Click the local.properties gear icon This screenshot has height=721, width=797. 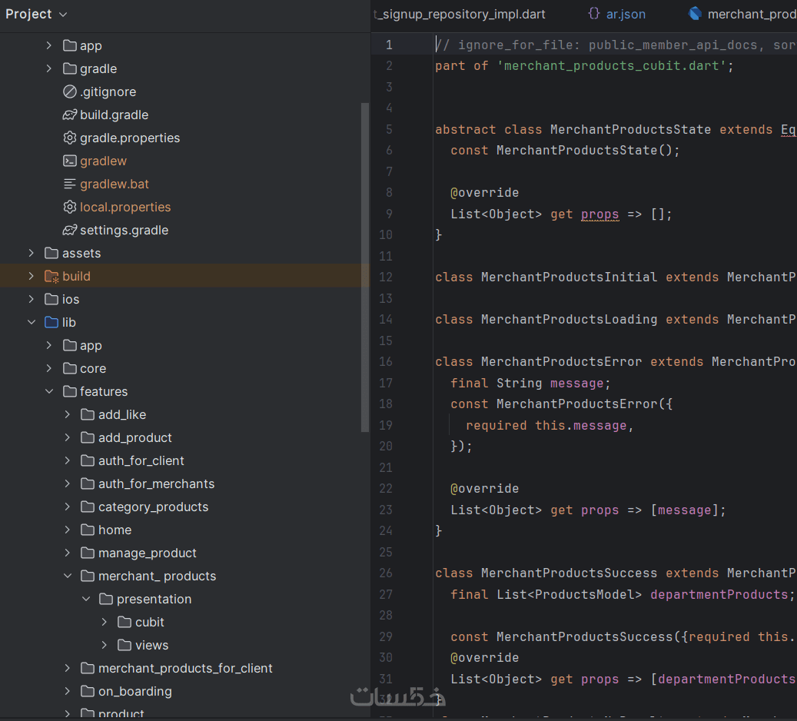point(70,207)
